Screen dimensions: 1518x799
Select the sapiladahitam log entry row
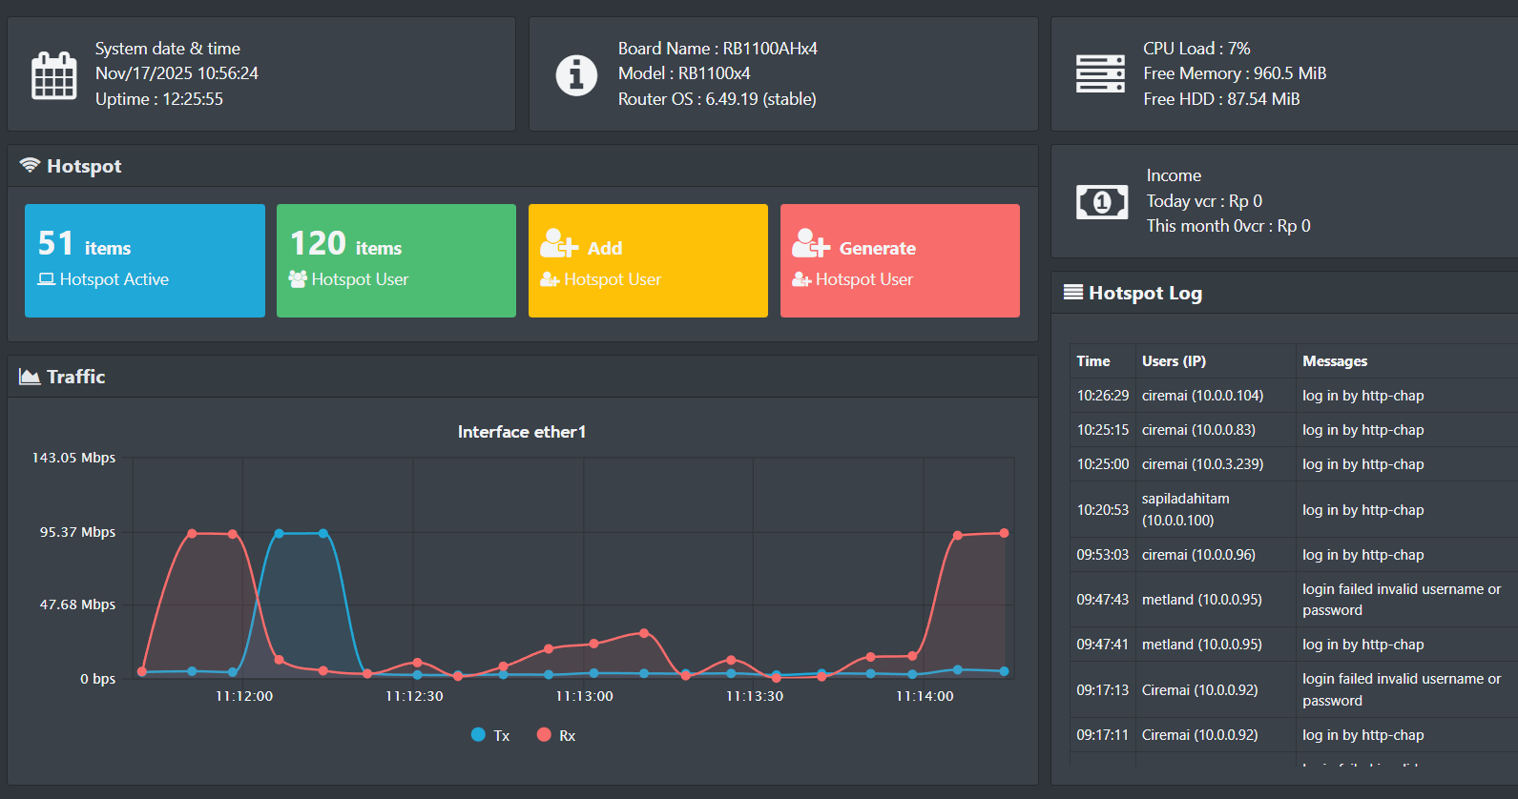[1288, 509]
